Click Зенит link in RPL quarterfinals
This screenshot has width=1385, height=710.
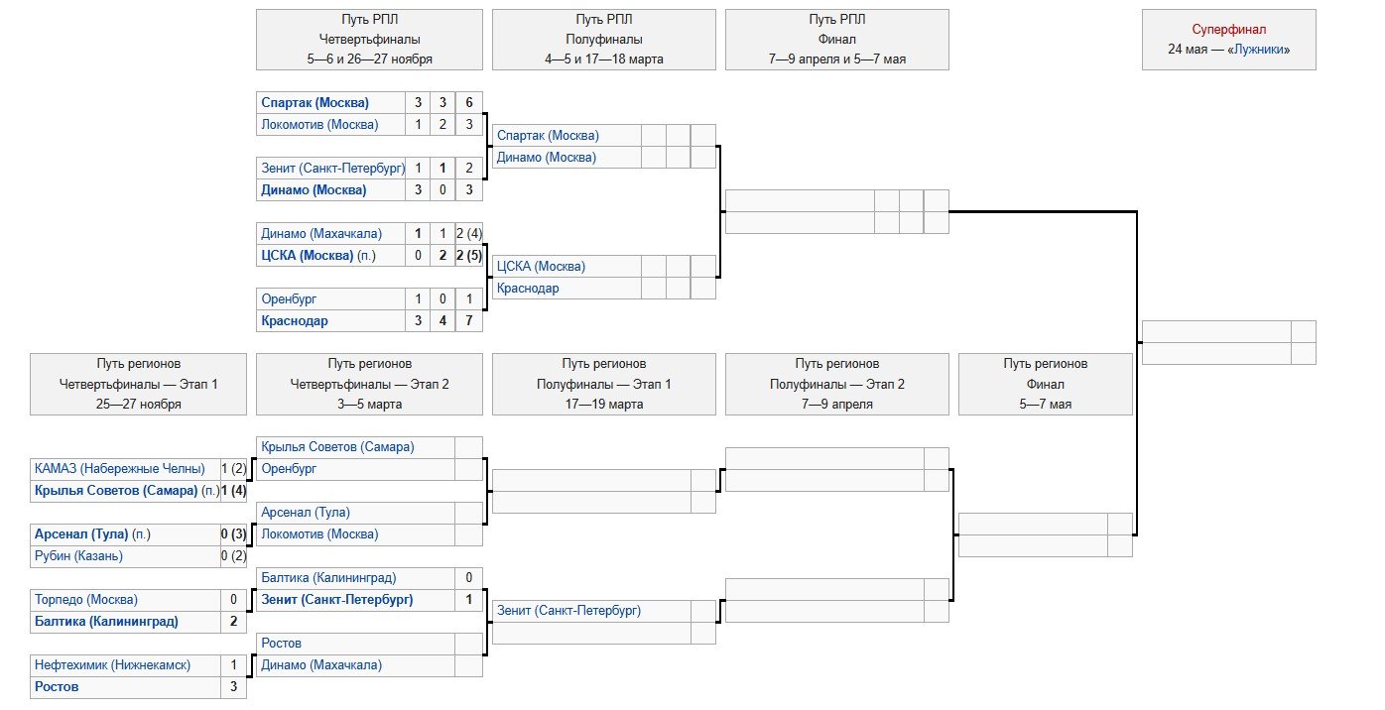pyautogui.click(x=332, y=169)
